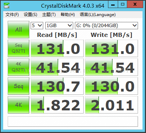Expand the G: drive selection dropdown

point(107,25)
